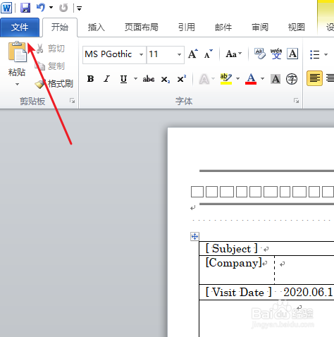Screen dimensions: 334x337
Task: Expand the 粘贴 paste options arrow
Action: (17, 84)
